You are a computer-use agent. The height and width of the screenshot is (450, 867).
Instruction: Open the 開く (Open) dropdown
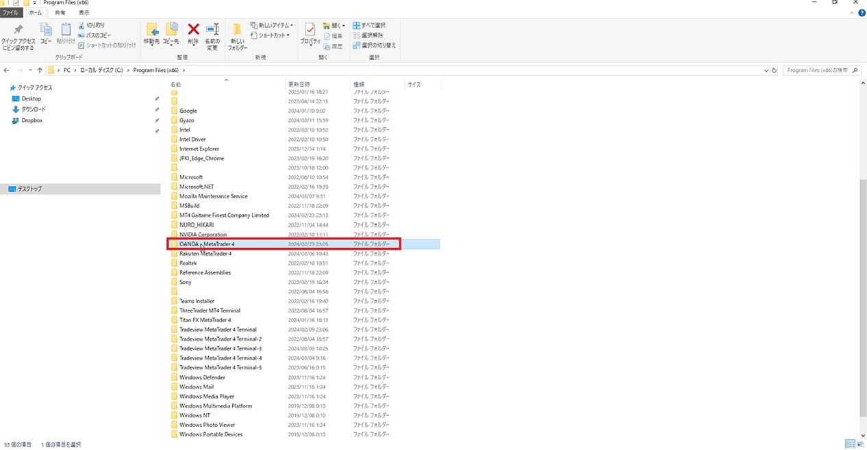click(x=335, y=25)
